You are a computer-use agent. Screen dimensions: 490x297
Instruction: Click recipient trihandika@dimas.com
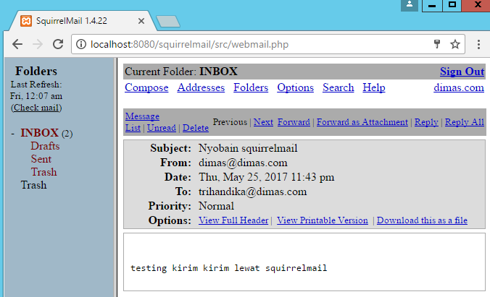[x=252, y=191]
